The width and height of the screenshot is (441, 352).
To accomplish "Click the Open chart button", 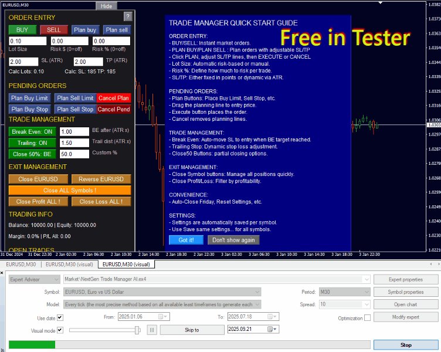I will [406, 304].
